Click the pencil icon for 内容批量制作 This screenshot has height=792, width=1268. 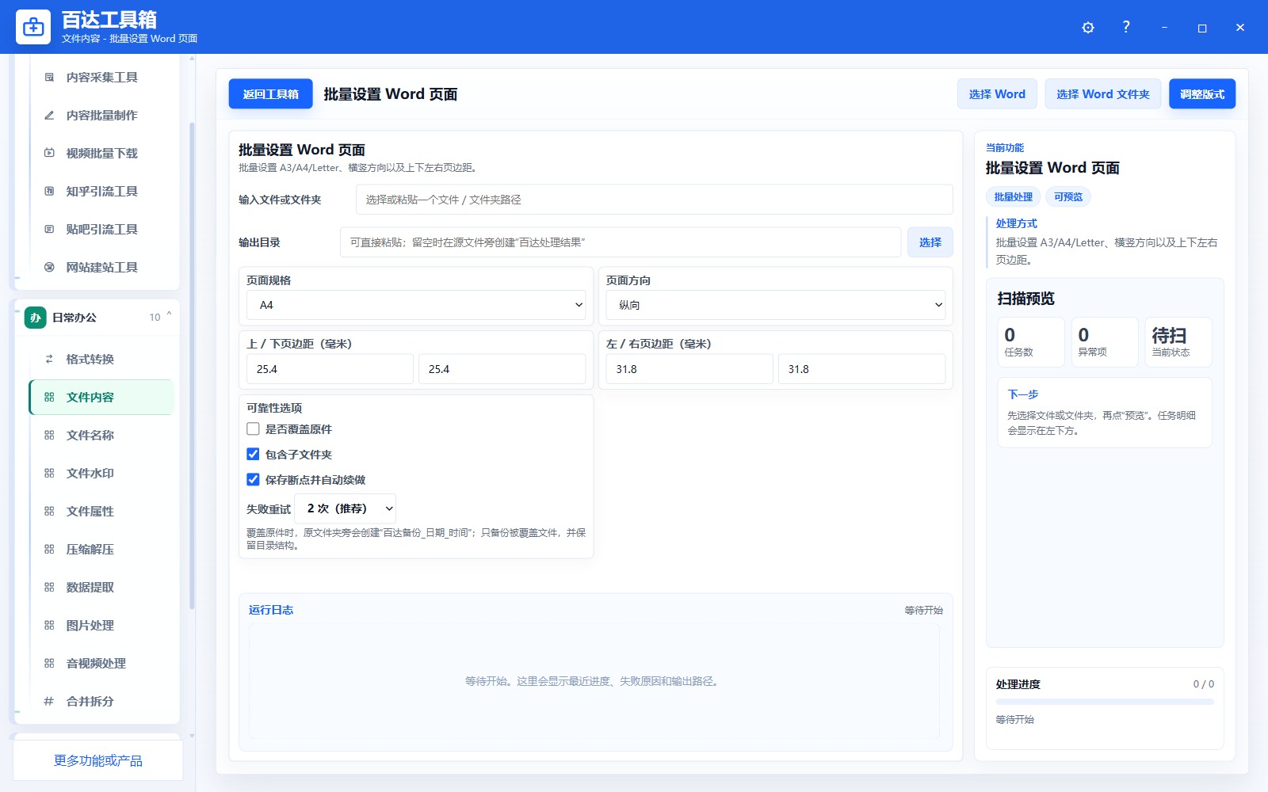tap(49, 116)
